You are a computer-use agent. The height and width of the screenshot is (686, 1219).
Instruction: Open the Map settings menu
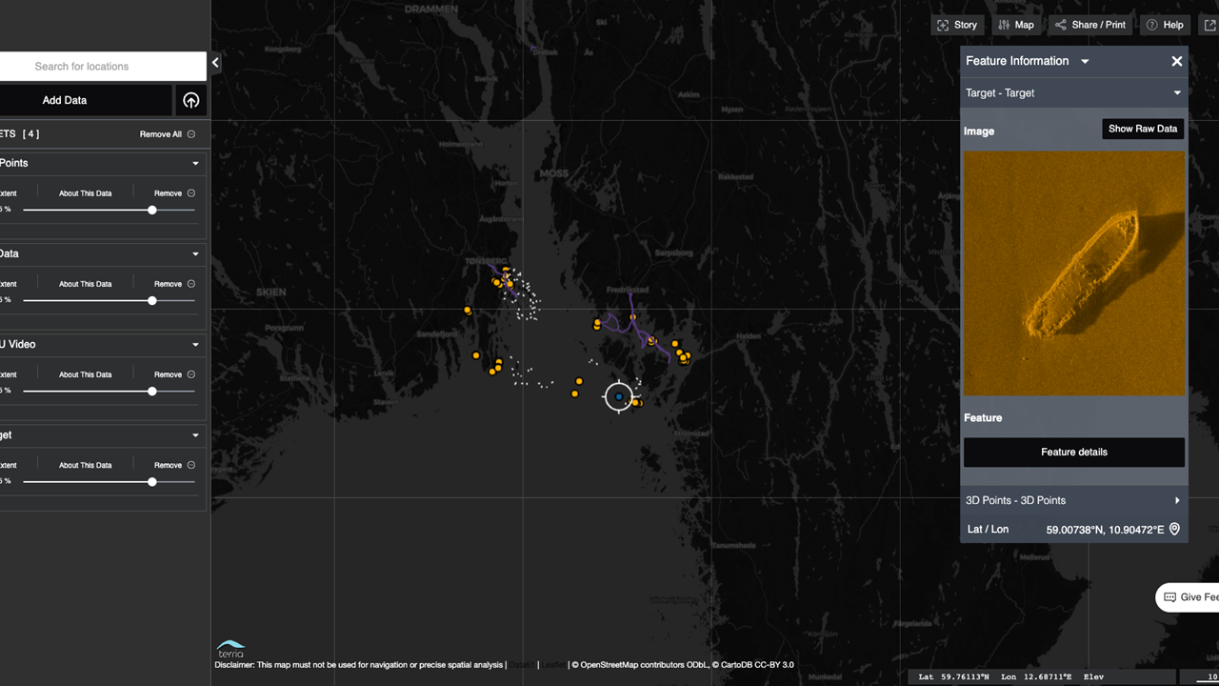click(1015, 25)
